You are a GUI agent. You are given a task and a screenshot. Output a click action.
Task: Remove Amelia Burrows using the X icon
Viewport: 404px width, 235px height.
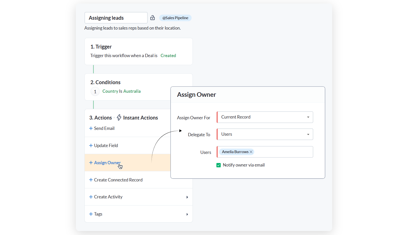[251, 152]
